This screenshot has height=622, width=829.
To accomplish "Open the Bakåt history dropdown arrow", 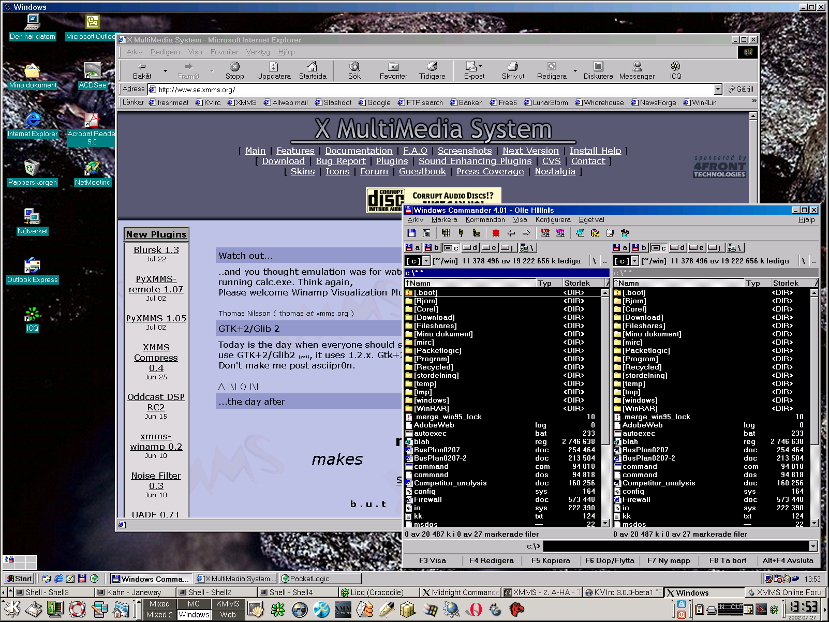I will 165,70.
